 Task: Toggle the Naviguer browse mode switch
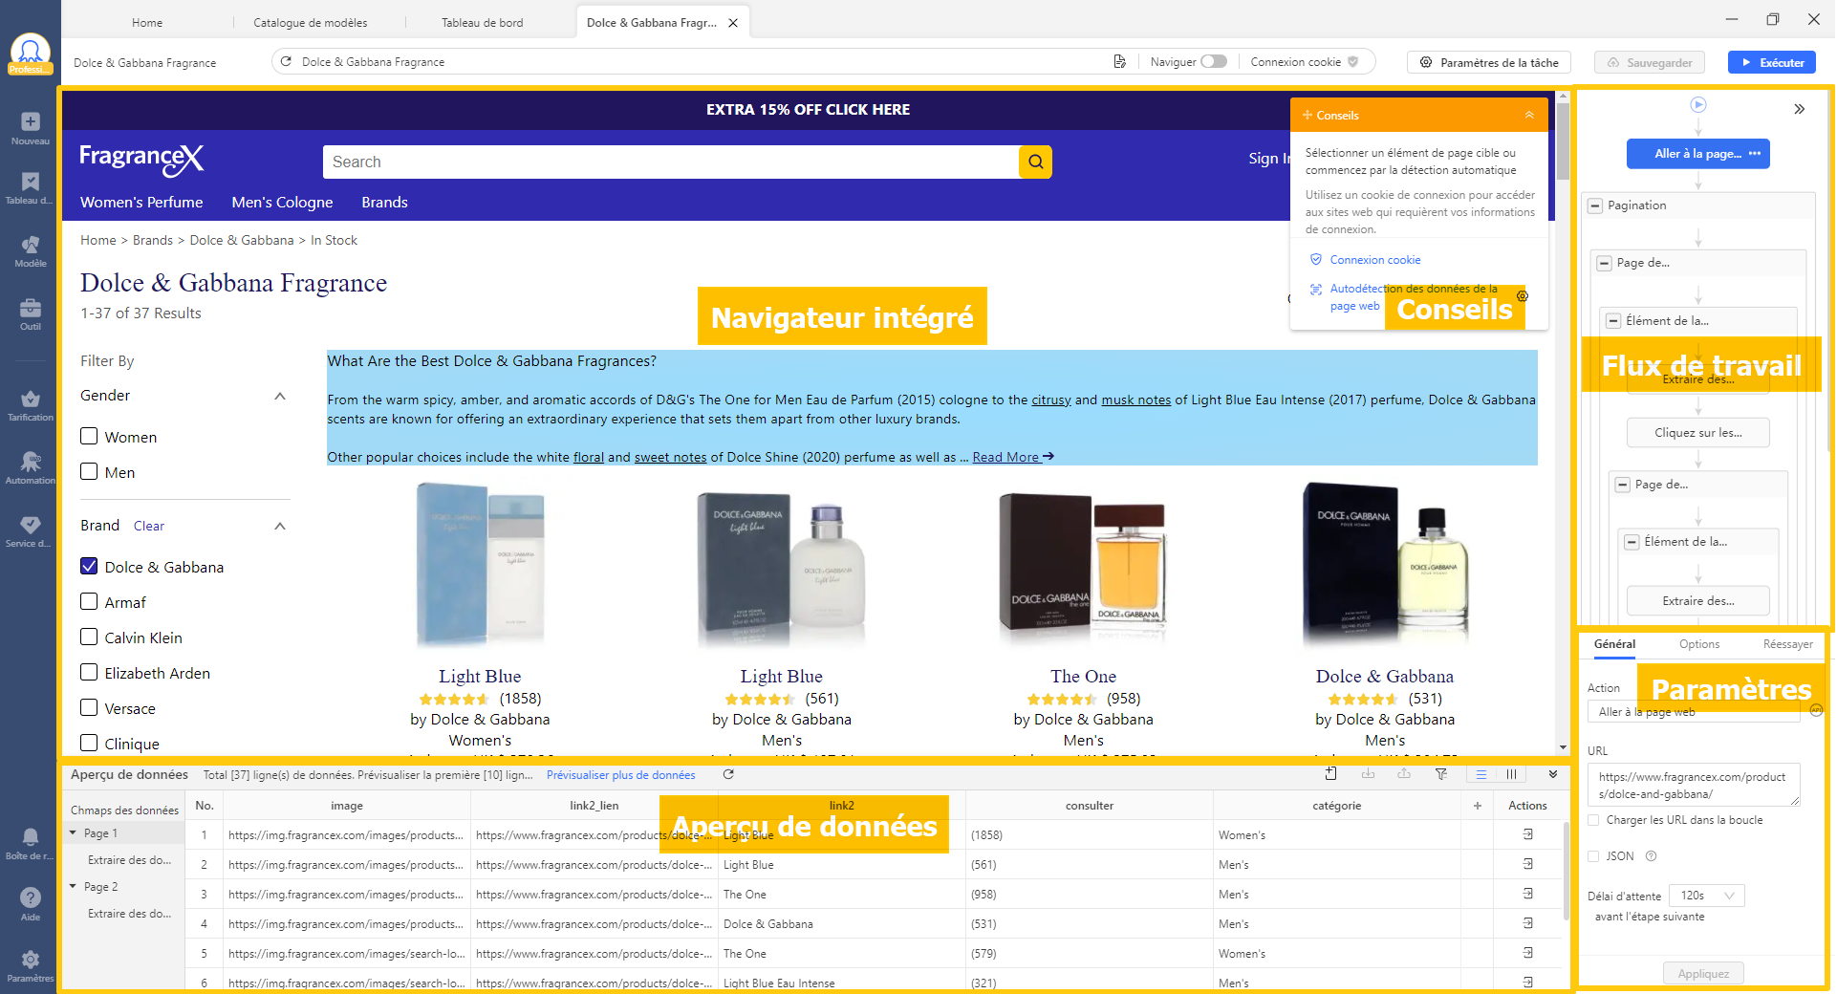point(1214,61)
